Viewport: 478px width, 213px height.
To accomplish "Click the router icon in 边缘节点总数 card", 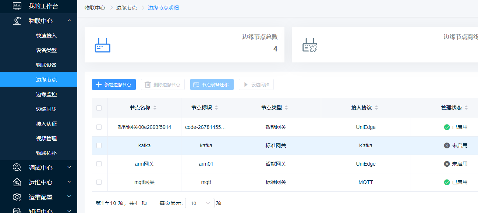I will (103, 45).
